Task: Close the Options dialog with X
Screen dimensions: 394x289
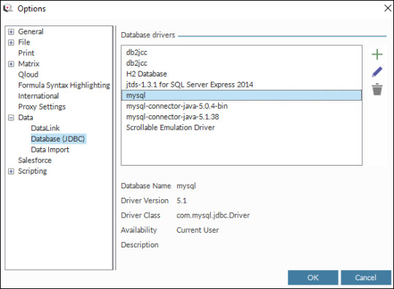Action: point(387,8)
